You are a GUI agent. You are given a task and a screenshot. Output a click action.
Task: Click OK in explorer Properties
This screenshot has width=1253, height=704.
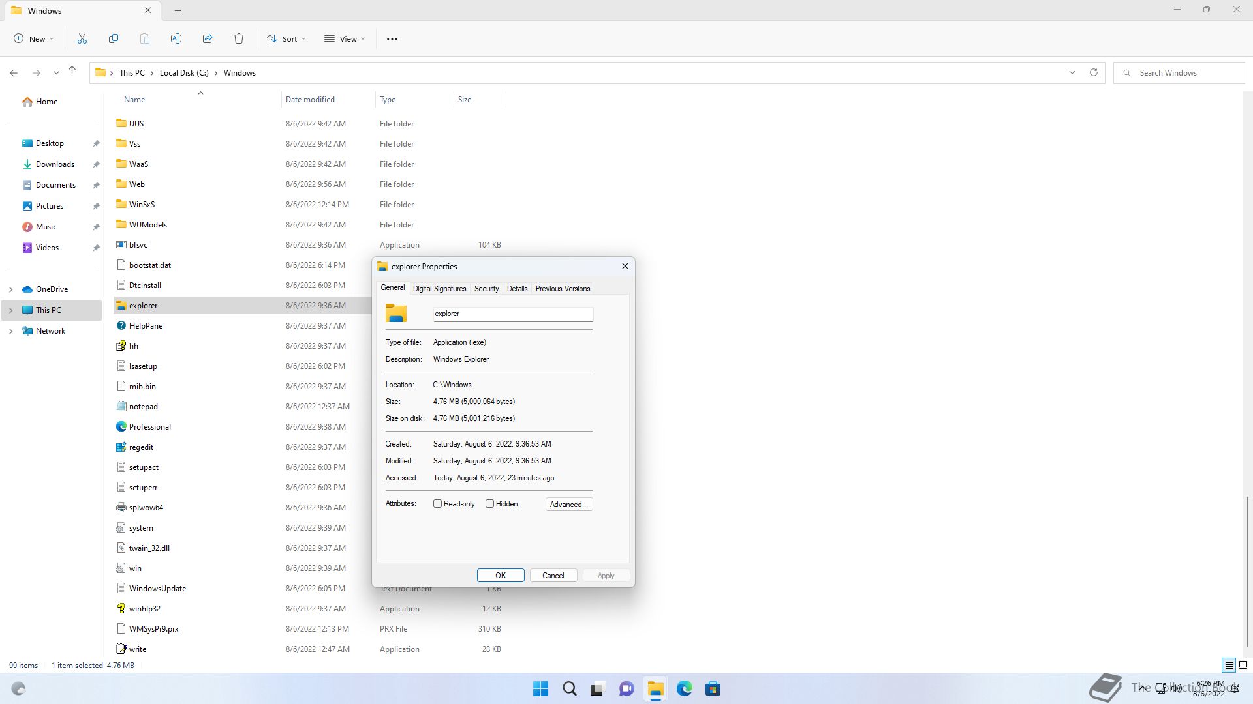tap(501, 576)
